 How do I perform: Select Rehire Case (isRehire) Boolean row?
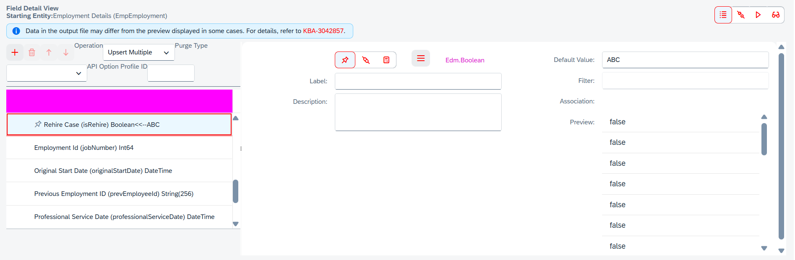click(x=119, y=124)
